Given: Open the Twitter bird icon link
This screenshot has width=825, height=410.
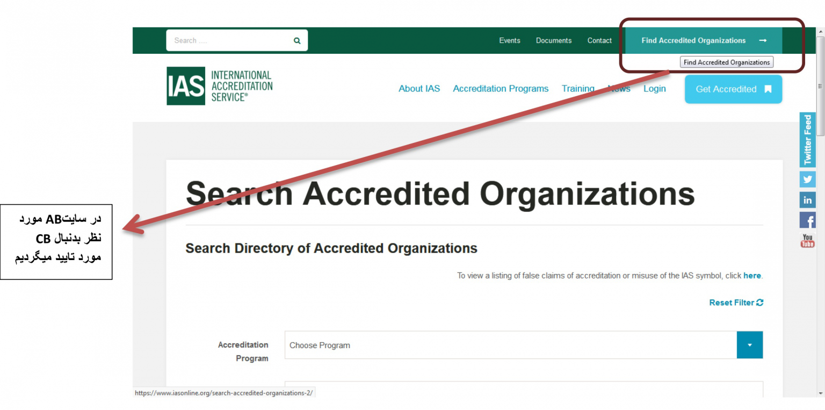Looking at the screenshot, I should 807,179.
